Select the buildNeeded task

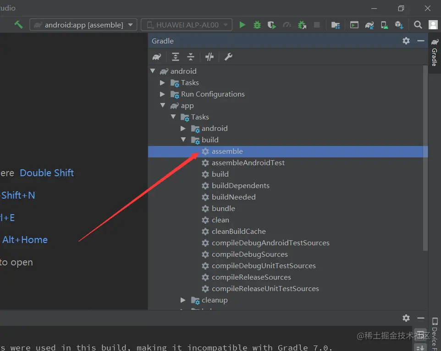point(233,197)
